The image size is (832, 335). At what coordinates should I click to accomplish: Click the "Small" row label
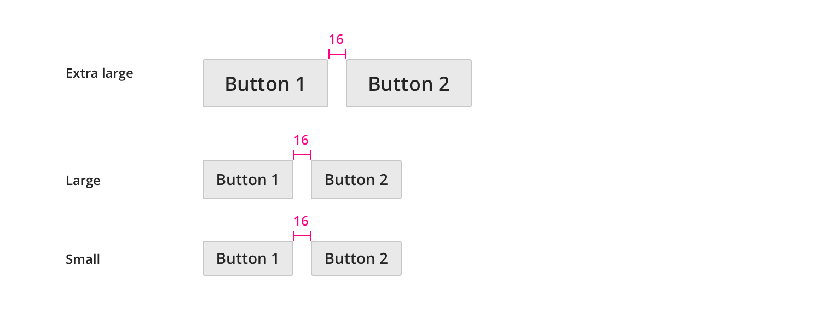tap(83, 259)
